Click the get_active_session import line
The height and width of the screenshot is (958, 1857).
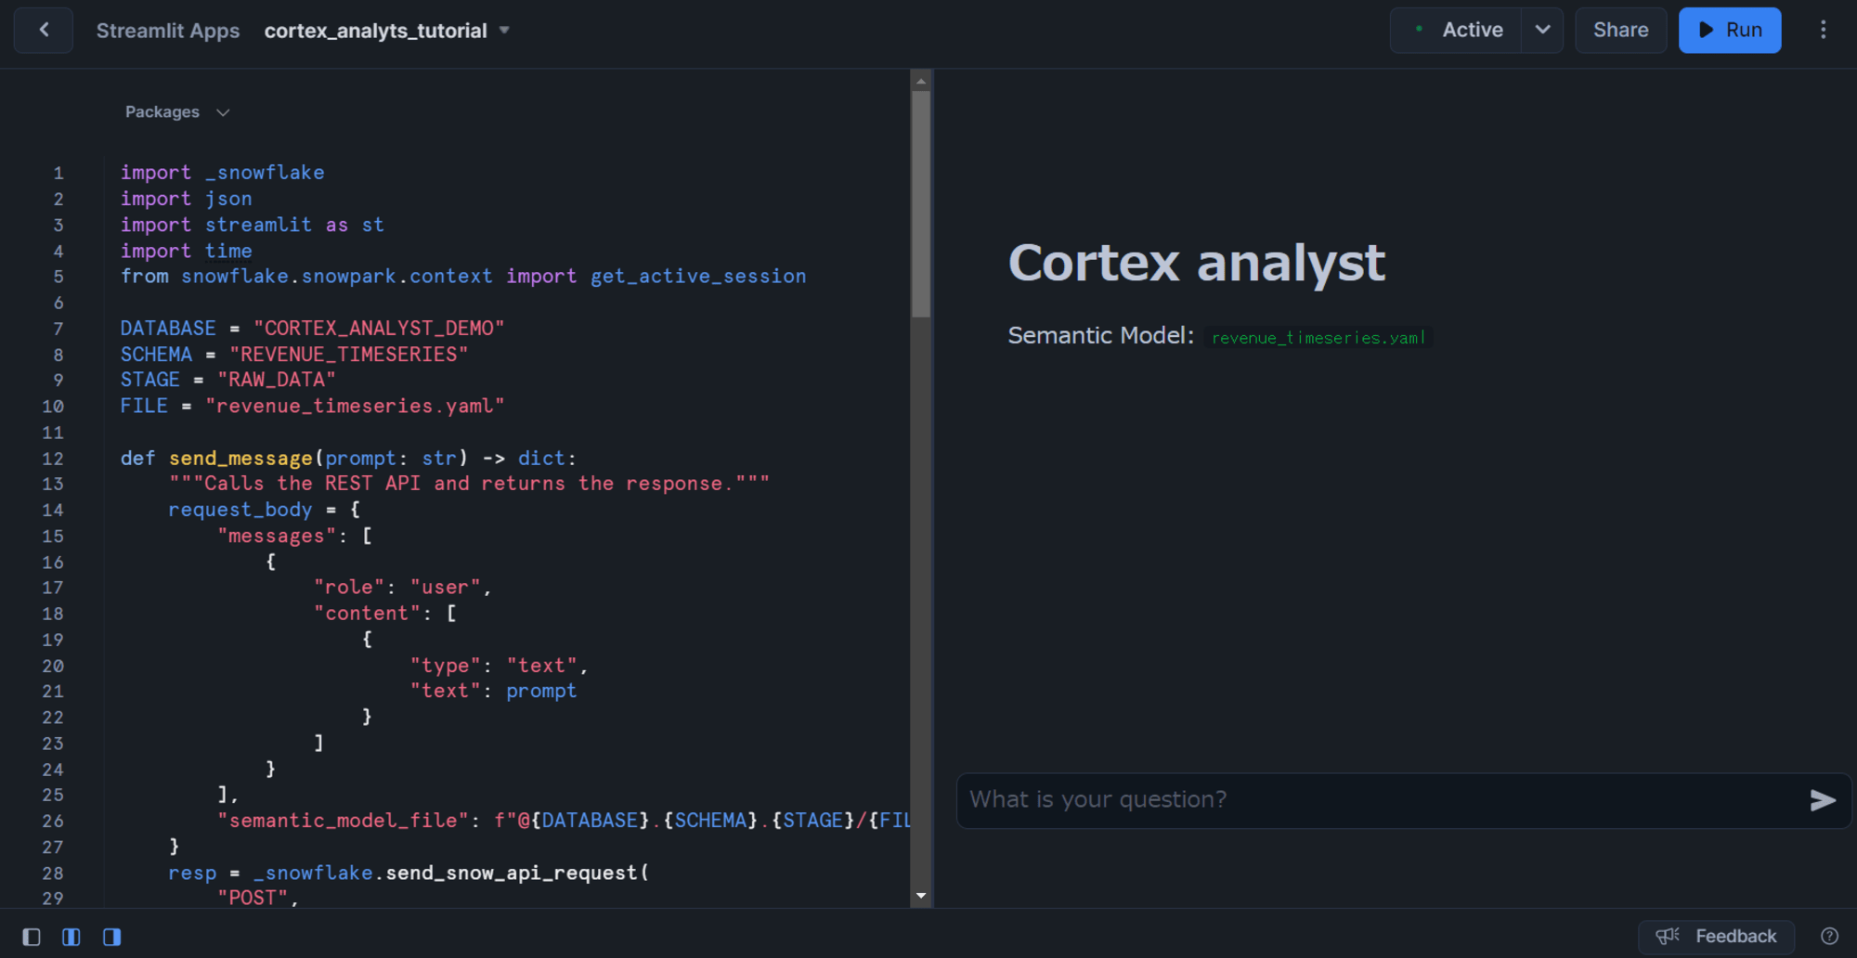[463, 277]
